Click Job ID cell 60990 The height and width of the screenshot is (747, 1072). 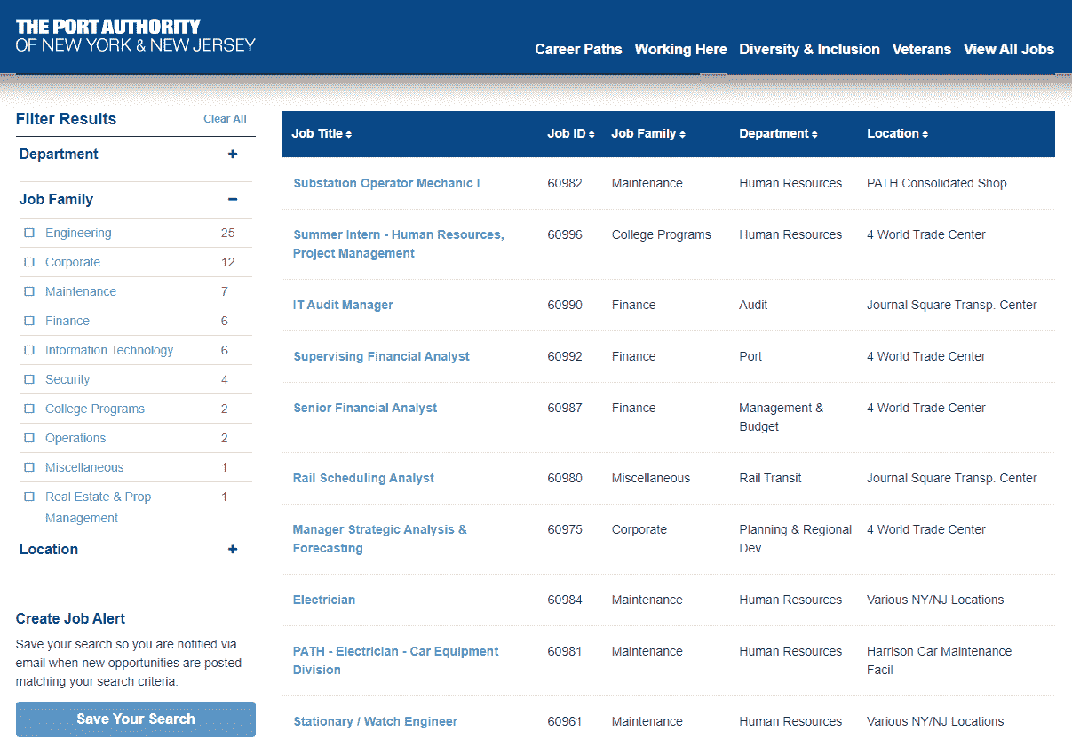tap(565, 305)
